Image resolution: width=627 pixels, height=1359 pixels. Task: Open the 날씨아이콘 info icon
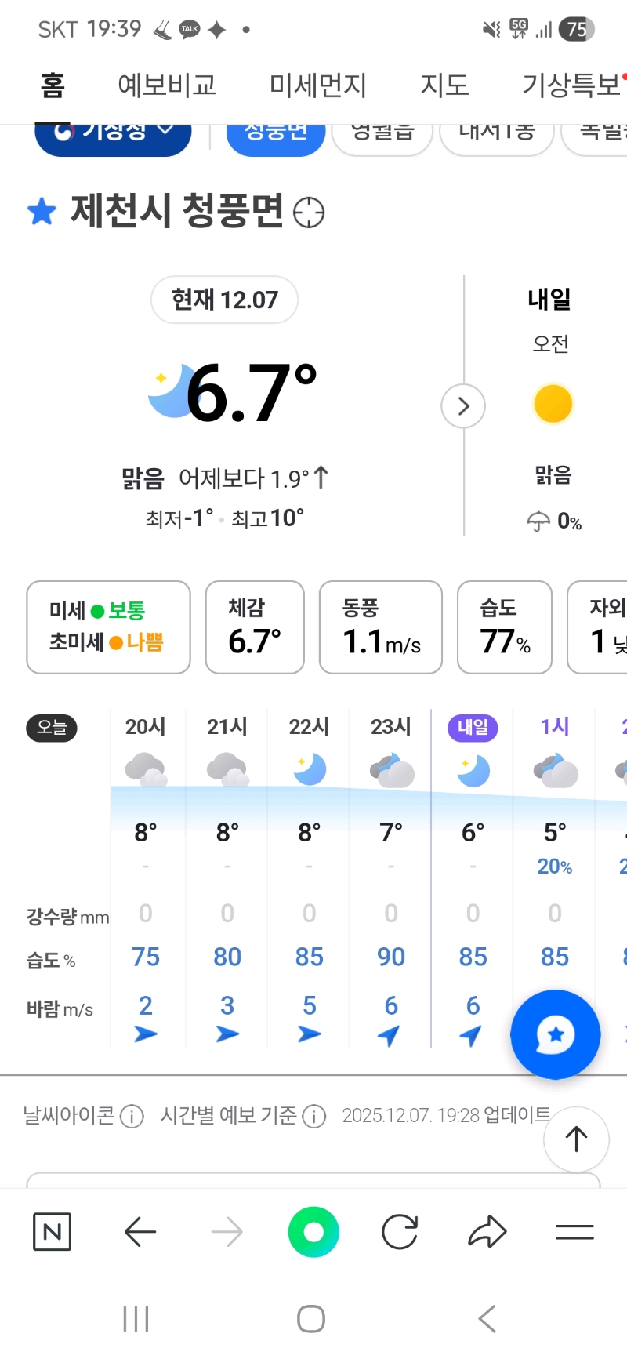(132, 1116)
